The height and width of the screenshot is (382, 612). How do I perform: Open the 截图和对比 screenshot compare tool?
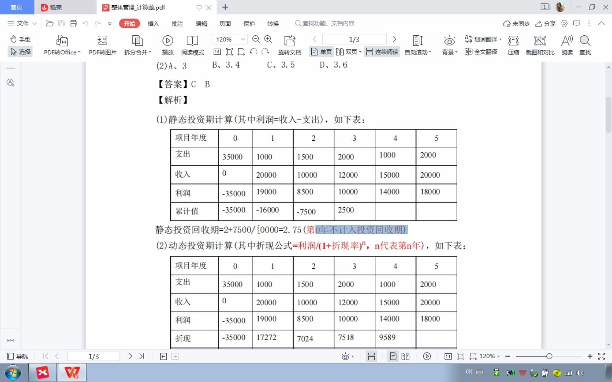point(540,45)
